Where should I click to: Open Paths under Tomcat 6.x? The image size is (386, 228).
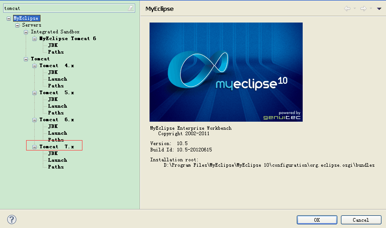(56, 140)
